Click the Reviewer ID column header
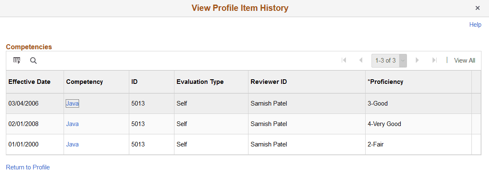The width and height of the screenshot is (489, 174). (x=269, y=82)
